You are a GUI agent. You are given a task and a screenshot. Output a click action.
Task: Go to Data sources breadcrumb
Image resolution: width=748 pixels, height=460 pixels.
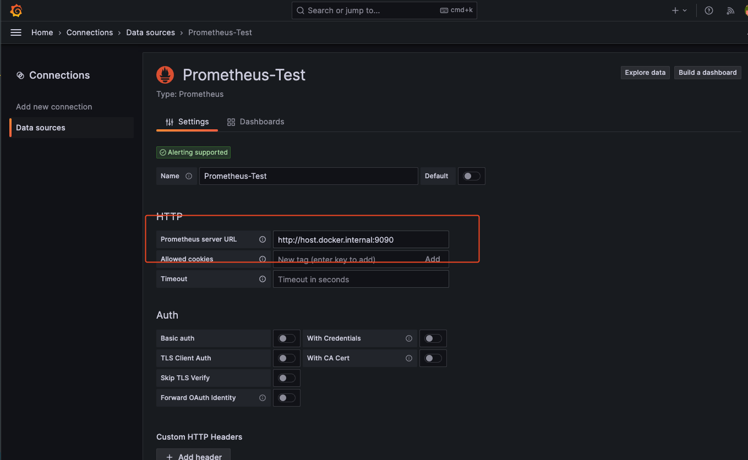(x=151, y=32)
